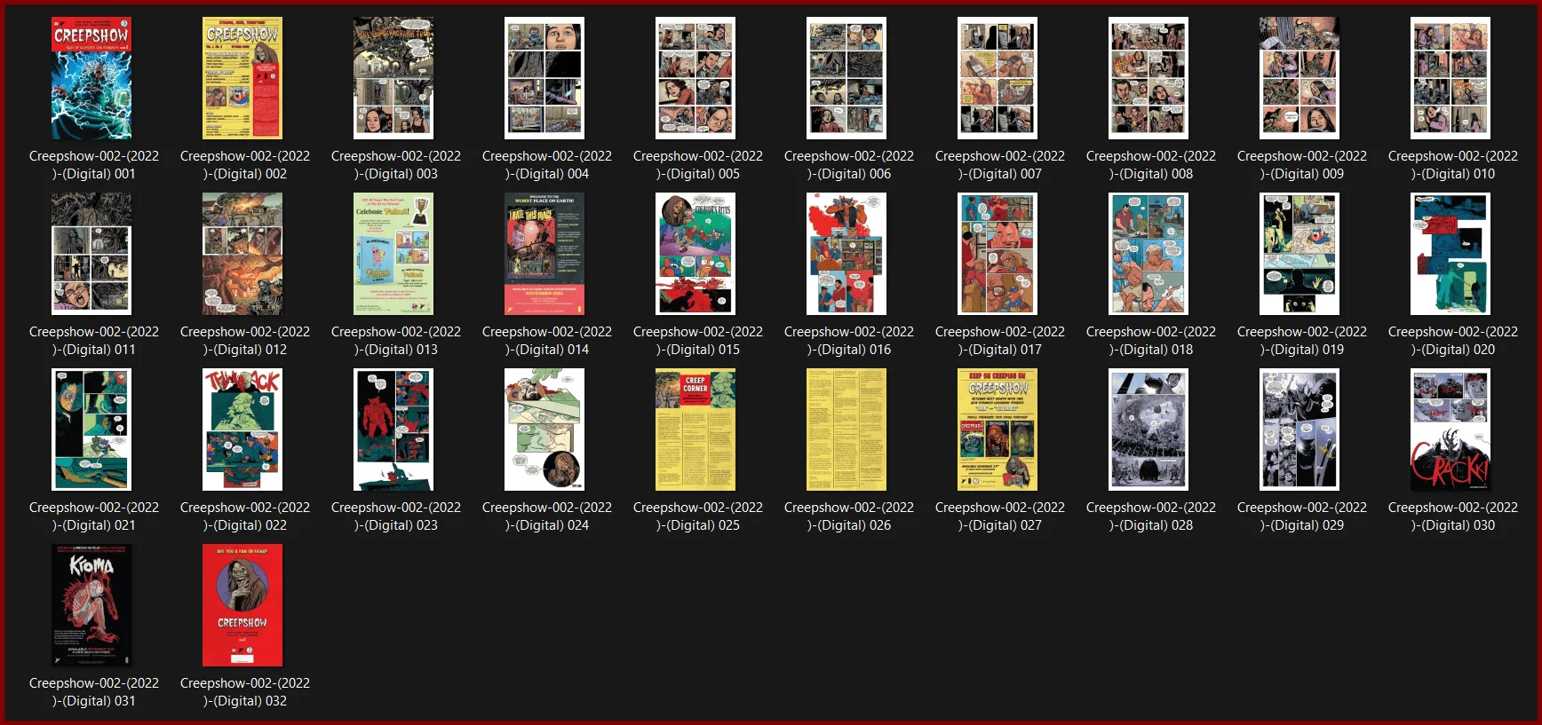Select green Celebrate ad thumbnail 013
Image resolution: width=1542 pixels, height=725 pixels.
pyautogui.click(x=393, y=254)
